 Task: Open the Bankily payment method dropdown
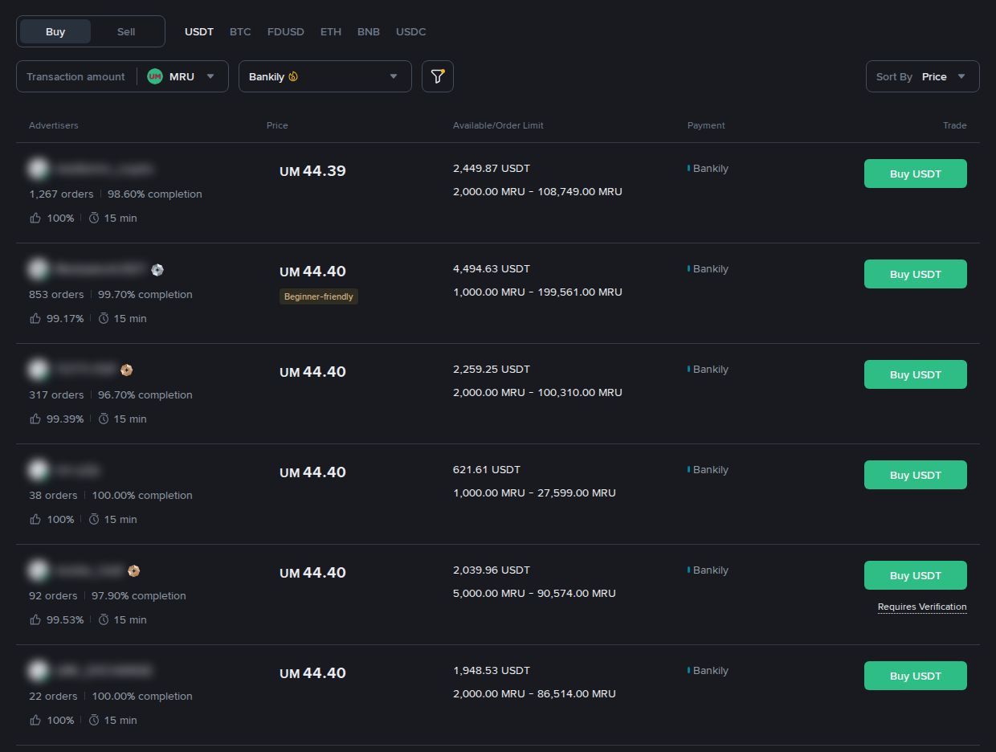(x=325, y=76)
